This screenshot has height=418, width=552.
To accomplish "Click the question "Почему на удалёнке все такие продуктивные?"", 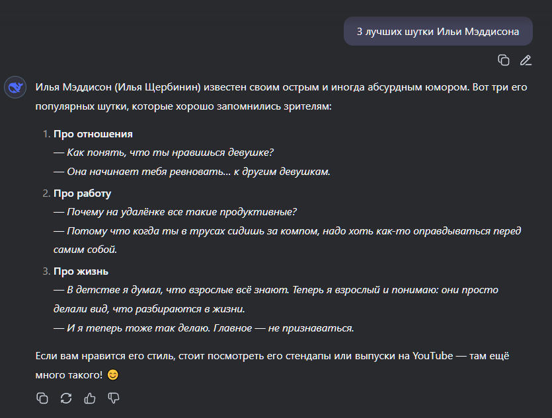I will pyautogui.click(x=175, y=212).
